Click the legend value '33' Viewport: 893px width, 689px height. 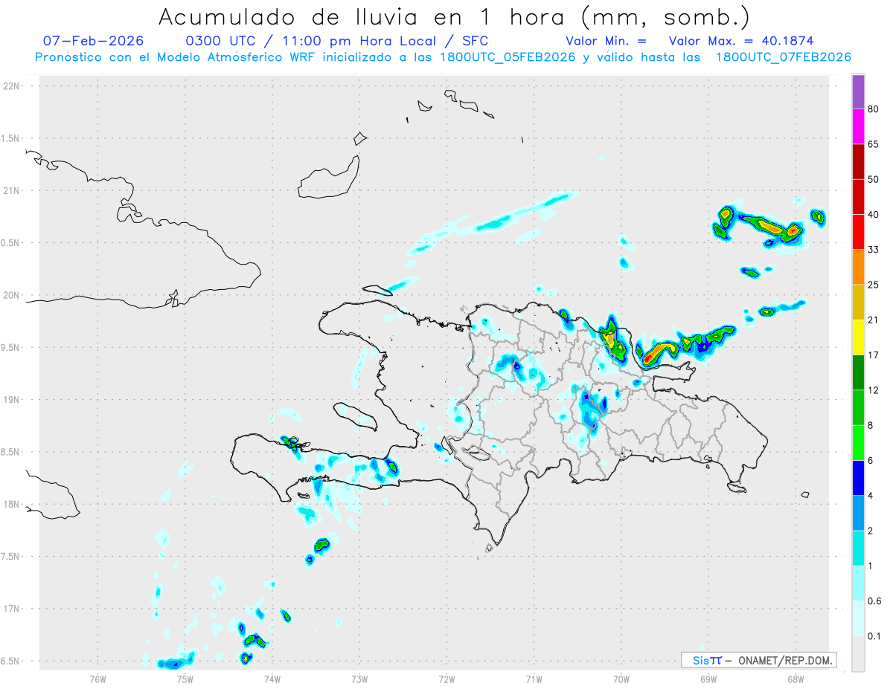pos(874,250)
